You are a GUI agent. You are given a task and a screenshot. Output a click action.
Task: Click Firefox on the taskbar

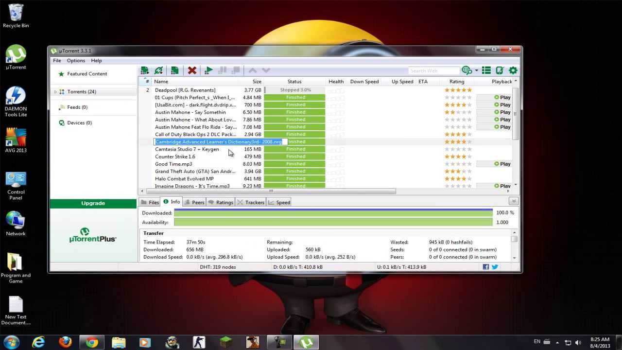point(65,342)
